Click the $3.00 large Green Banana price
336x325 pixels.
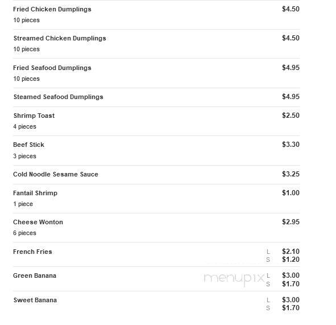tap(291, 275)
